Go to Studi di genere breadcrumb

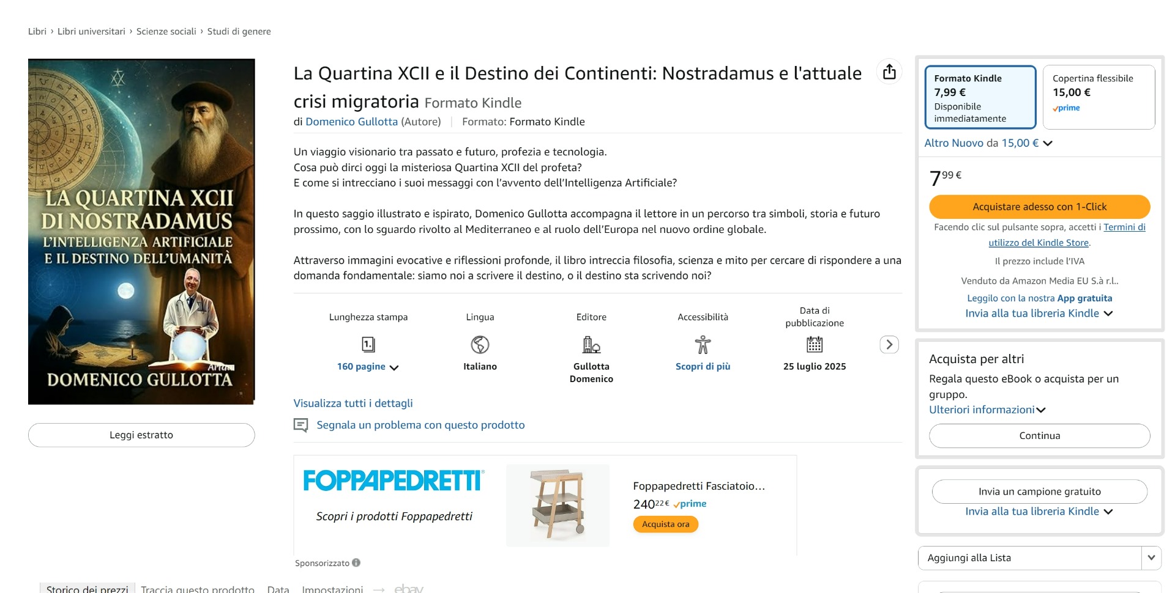[239, 31]
